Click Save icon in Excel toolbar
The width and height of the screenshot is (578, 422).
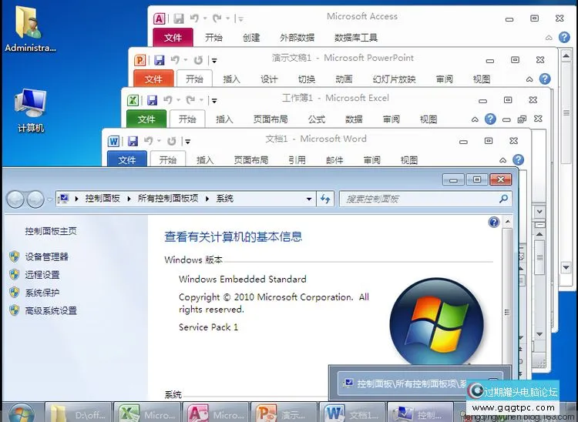pyautogui.click(x=152, y=100)
